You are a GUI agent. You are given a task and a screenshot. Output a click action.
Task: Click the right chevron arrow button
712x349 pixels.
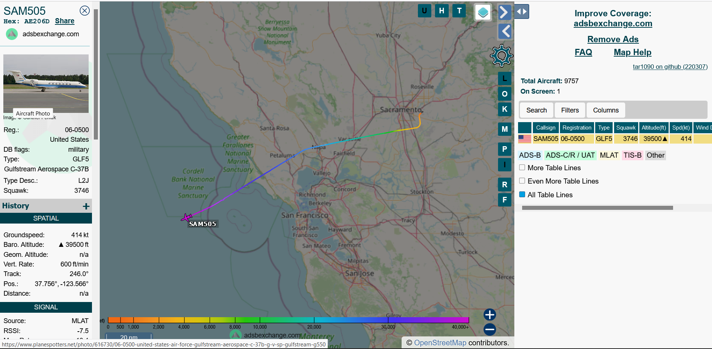pyautogui.click(x=504, y=12)
